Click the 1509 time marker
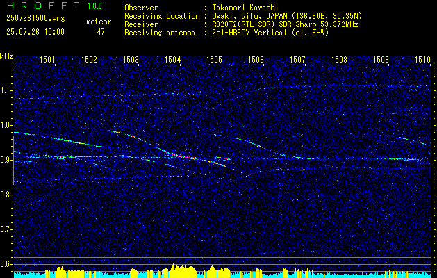Image resolution: width=437 pixels, height=278 pixels. click(x=381, y=59)
